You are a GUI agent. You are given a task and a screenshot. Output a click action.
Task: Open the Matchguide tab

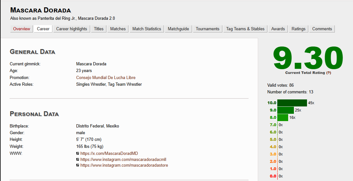point(179,29)
